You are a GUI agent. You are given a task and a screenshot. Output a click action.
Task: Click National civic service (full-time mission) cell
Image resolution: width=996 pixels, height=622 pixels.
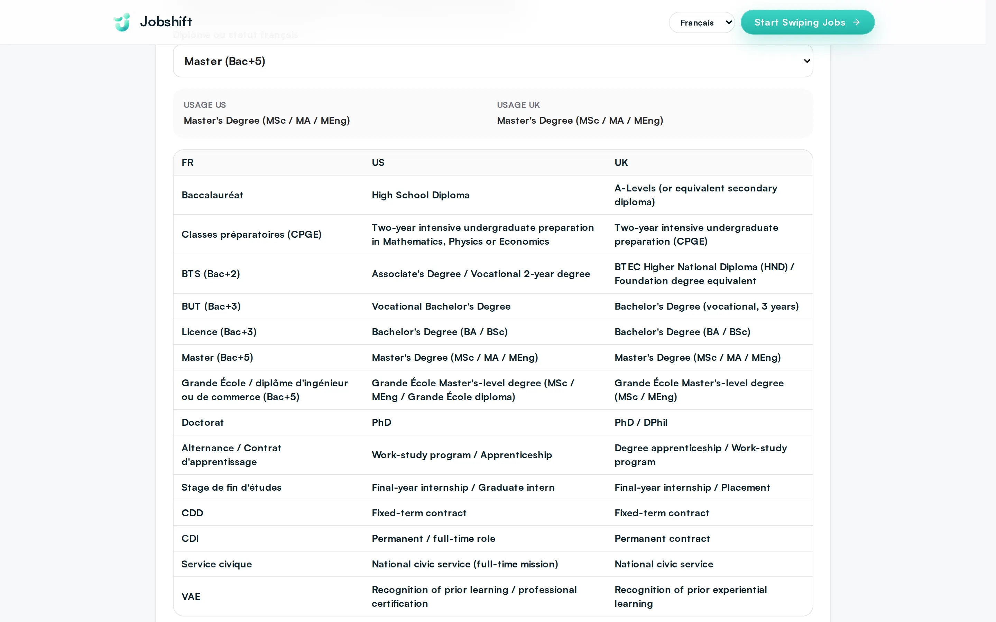click(x=465, y=564)
